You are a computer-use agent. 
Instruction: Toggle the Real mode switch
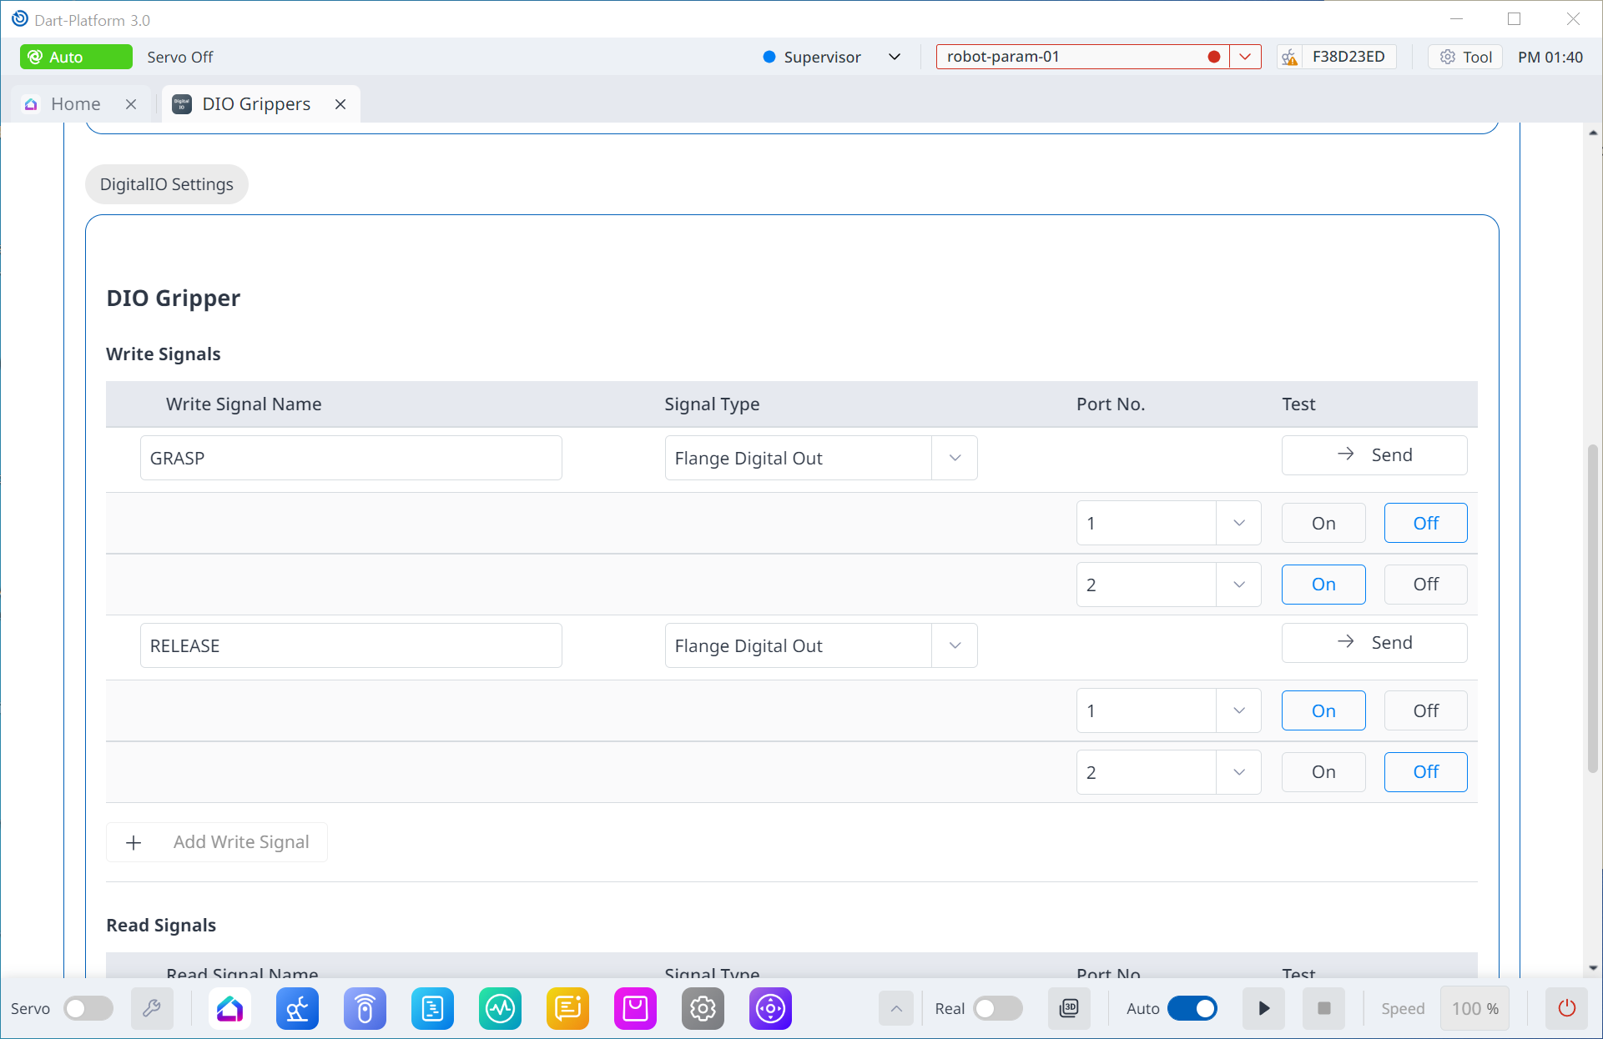click(x=997, y=1009)
